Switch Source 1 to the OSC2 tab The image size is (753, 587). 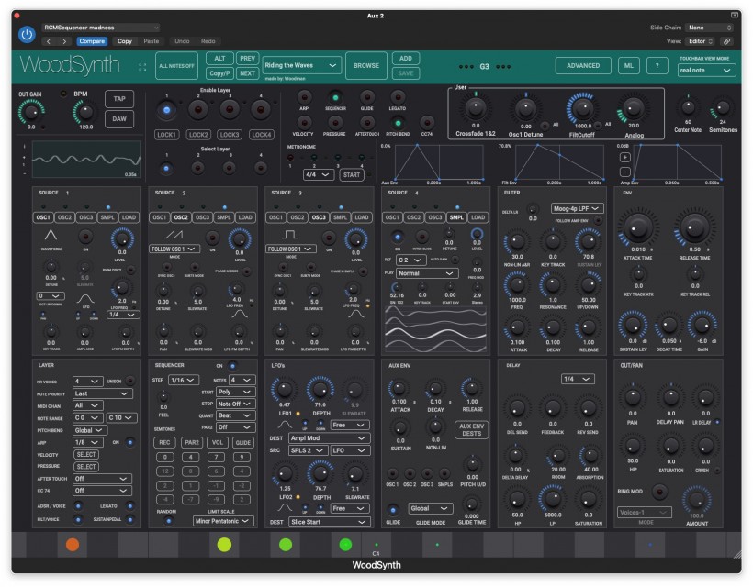65,217
